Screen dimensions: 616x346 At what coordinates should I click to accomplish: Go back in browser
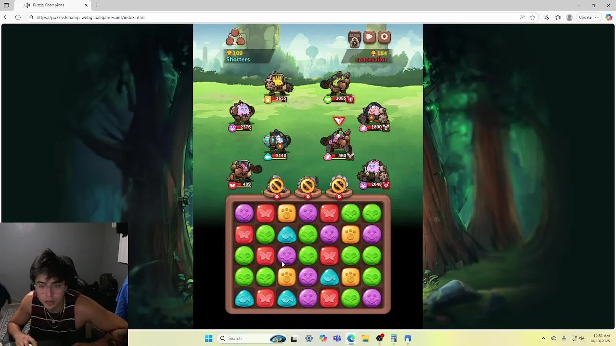tap(6, 17)
